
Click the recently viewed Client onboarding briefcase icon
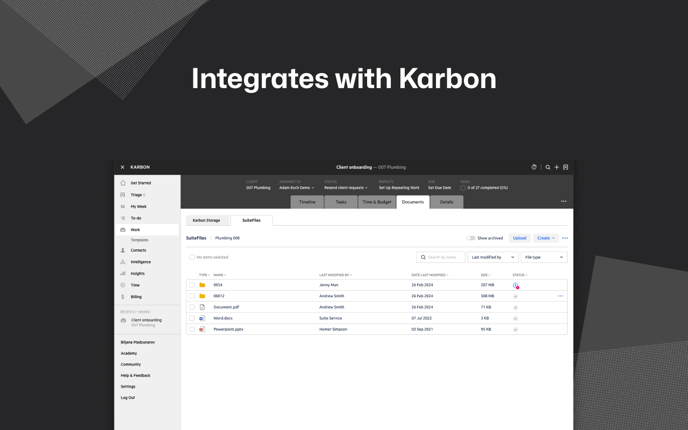coord(123,320)
